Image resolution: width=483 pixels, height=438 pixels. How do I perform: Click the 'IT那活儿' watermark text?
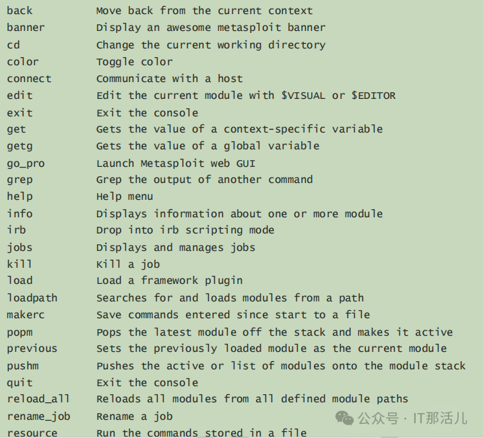(440, 418)
